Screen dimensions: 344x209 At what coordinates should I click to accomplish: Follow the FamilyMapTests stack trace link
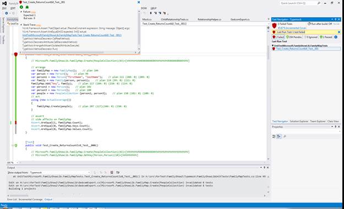[x=72, y=35]
